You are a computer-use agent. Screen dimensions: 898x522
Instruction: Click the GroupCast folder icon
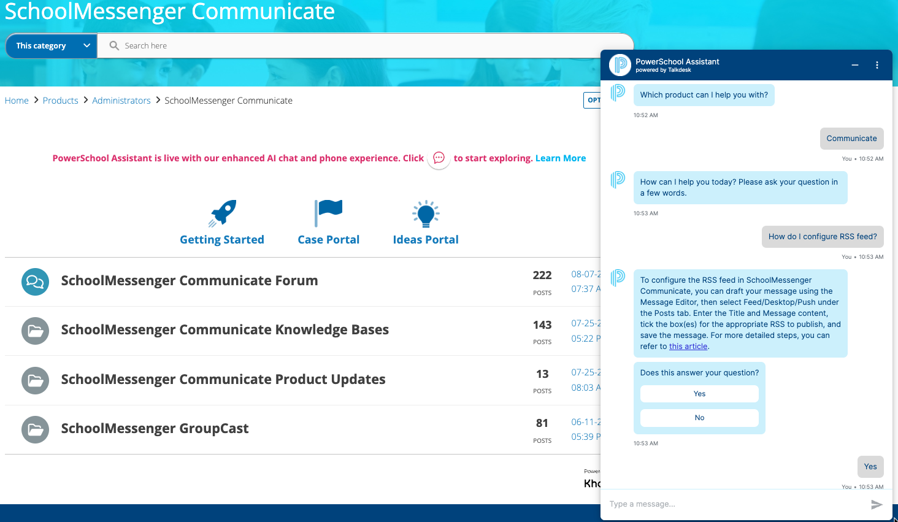click(35, 429)
